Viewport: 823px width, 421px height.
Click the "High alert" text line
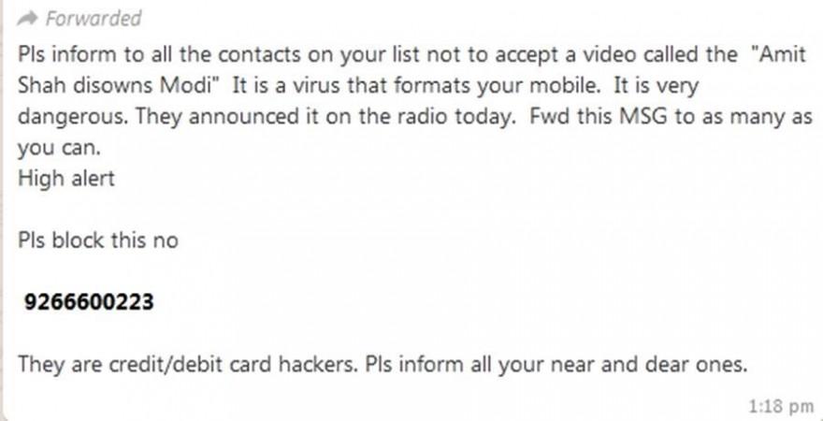(66, 179)
